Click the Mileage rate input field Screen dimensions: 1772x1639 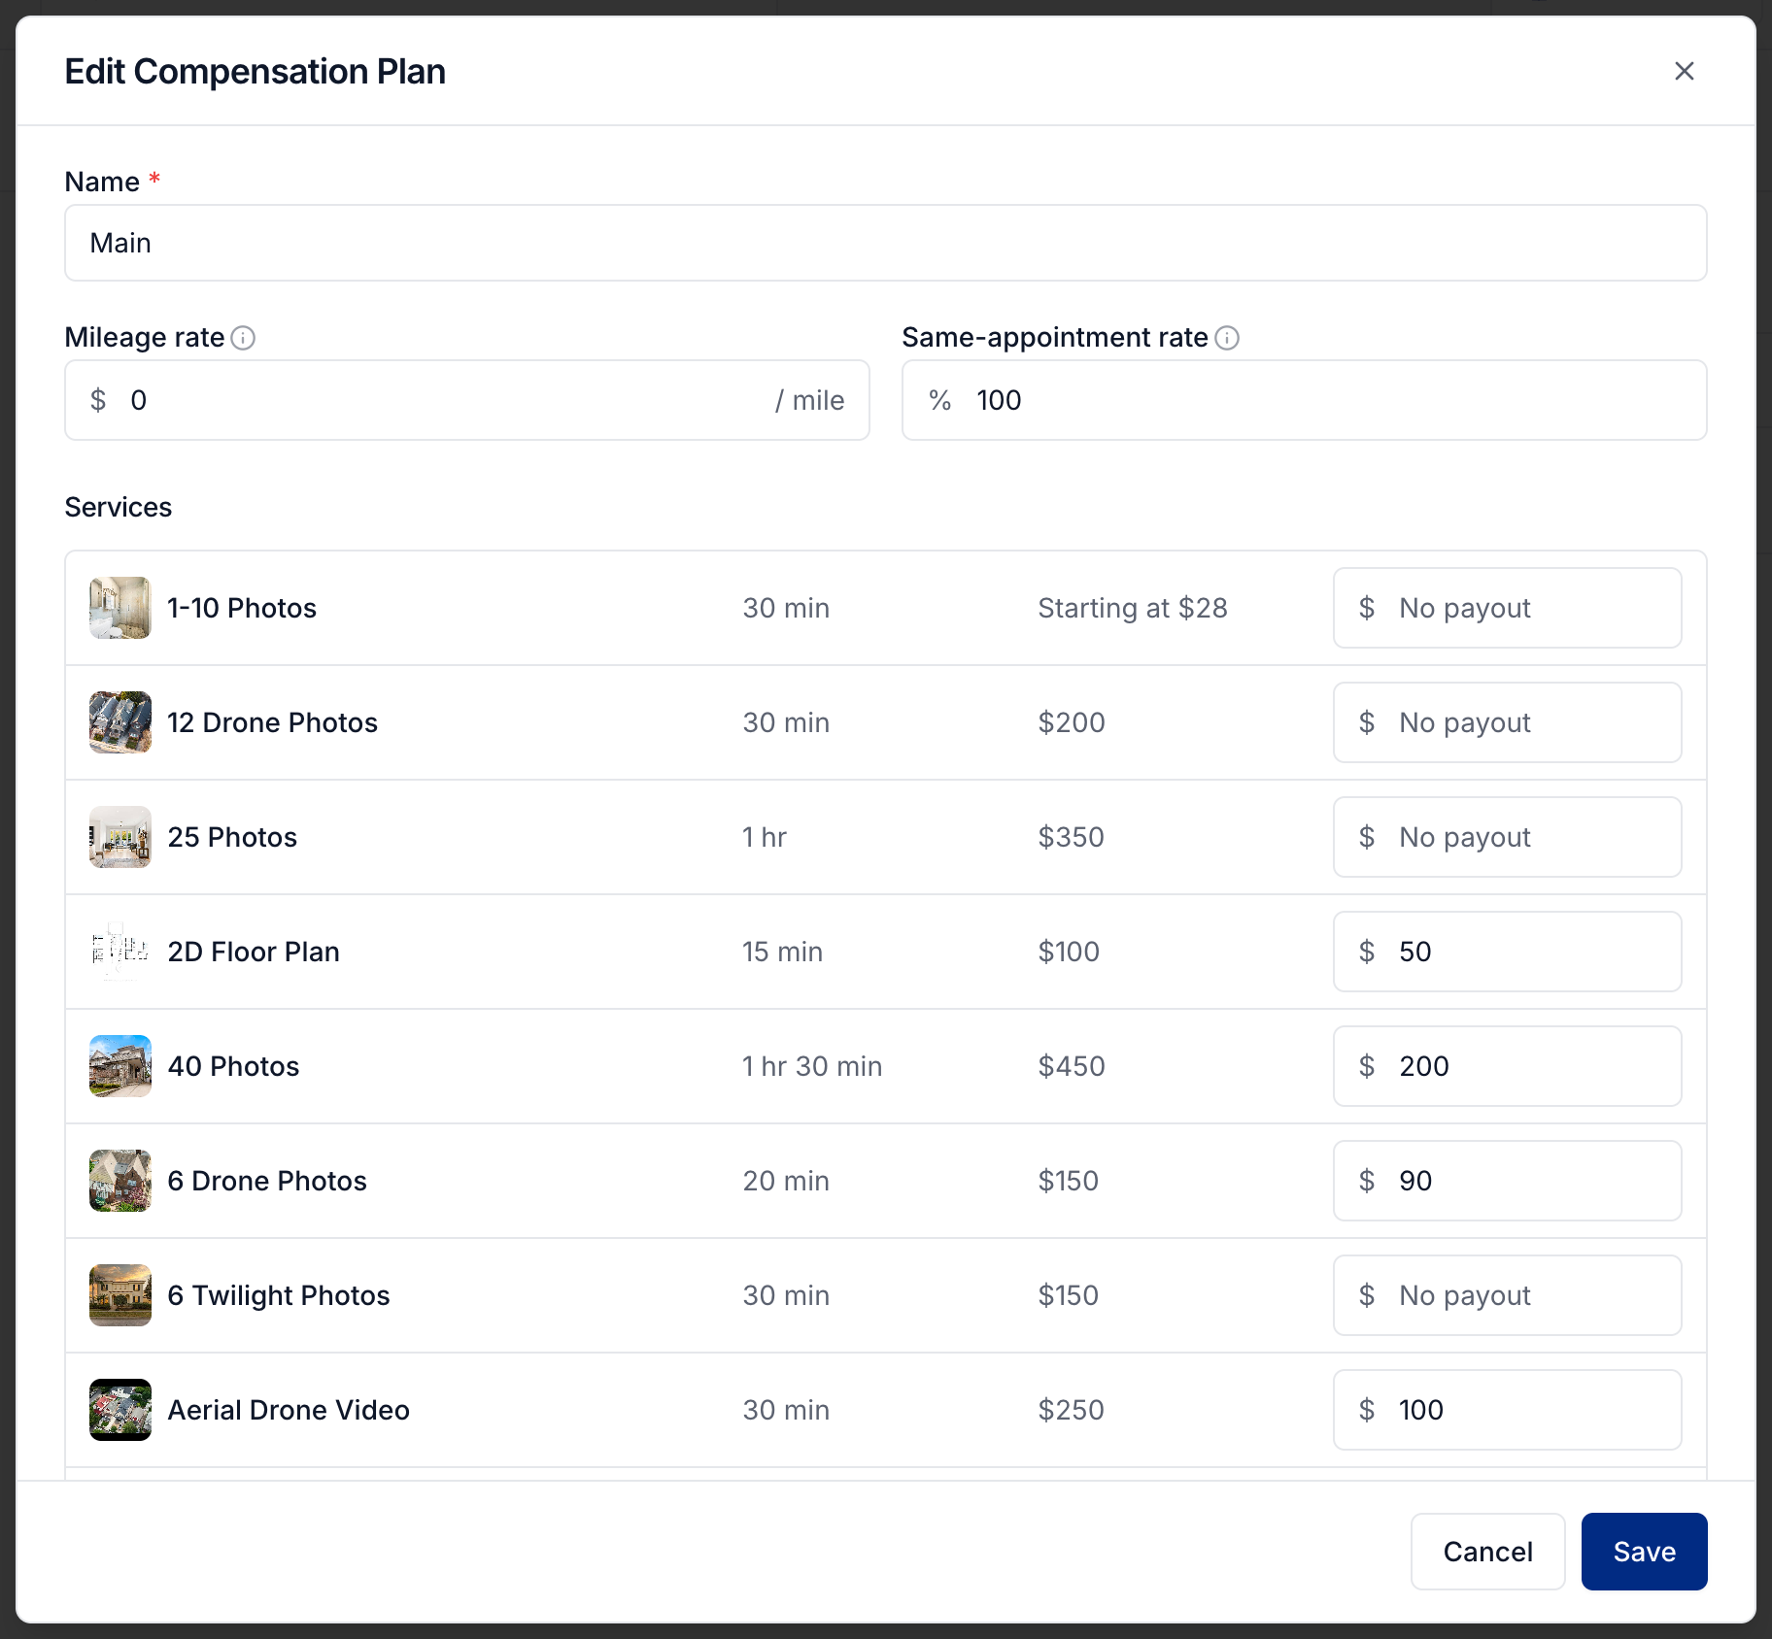point(467,400)
